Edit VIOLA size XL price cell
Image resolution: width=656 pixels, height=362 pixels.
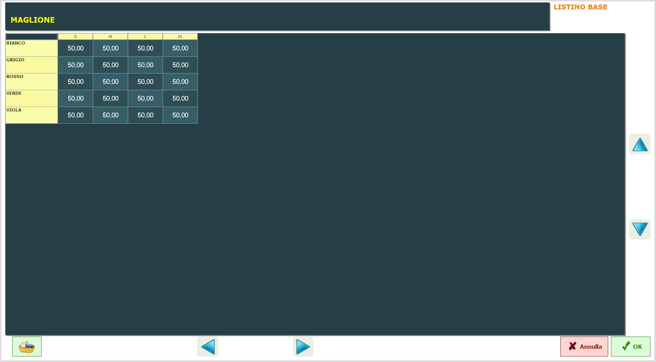[180, 115]
